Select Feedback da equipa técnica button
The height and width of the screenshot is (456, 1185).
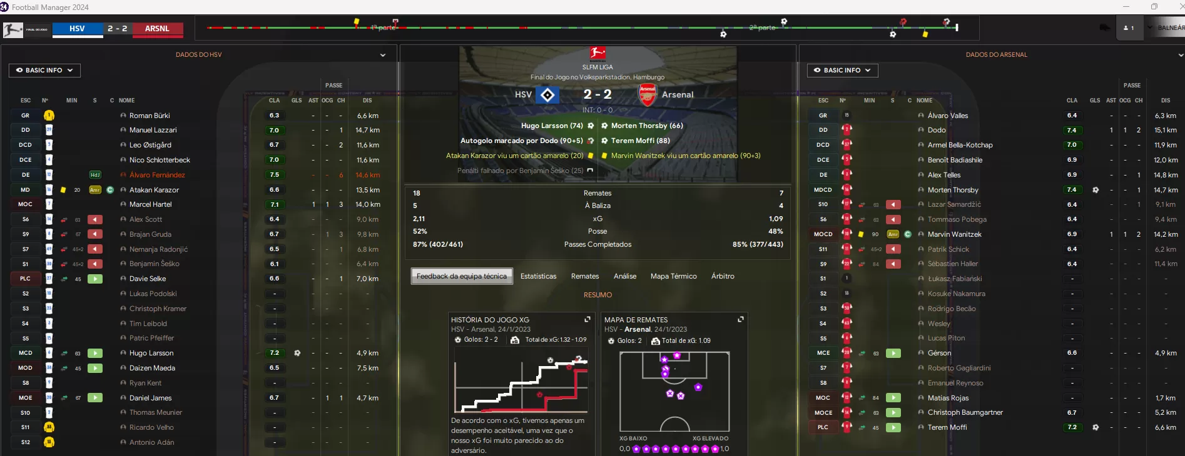pos(462,276)
